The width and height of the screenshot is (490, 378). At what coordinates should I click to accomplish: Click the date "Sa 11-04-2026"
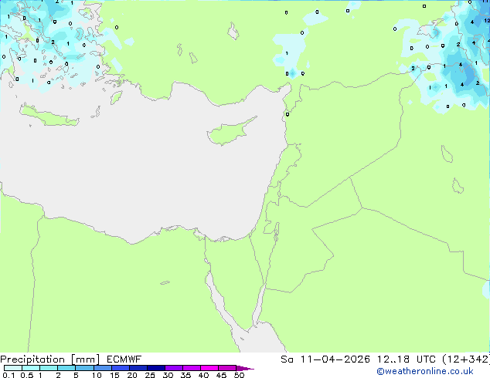325,359
